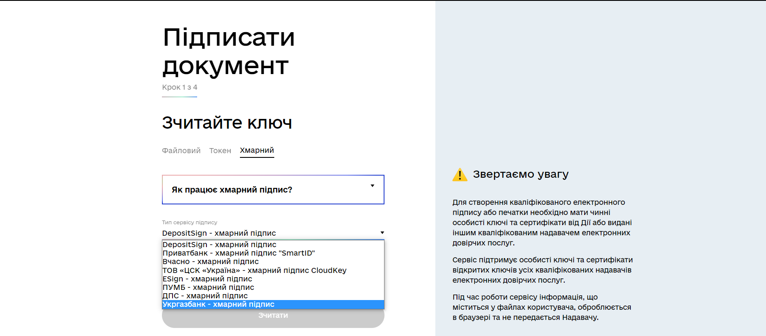The height and width of the screenshot is (336, 766).
Task: Pick ПУМБ - хмарний підпис option
Action: pos(273,287)
